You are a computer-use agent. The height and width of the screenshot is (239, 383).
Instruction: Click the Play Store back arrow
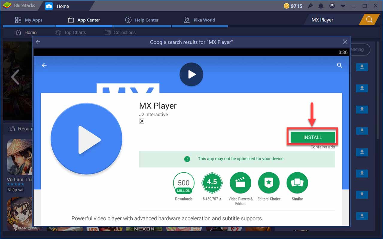44,65
